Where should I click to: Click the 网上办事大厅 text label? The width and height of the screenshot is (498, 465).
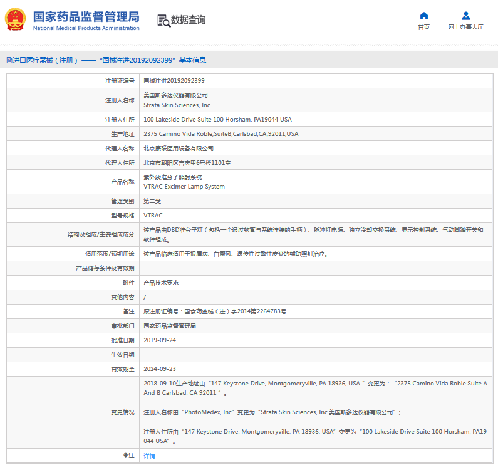tap(465, 28)
